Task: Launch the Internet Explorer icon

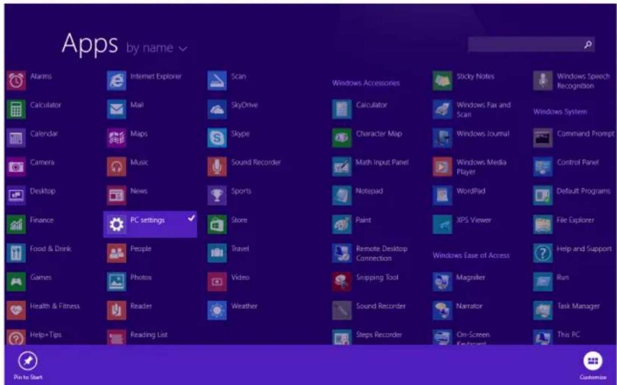Action: (x=117, y=81)
